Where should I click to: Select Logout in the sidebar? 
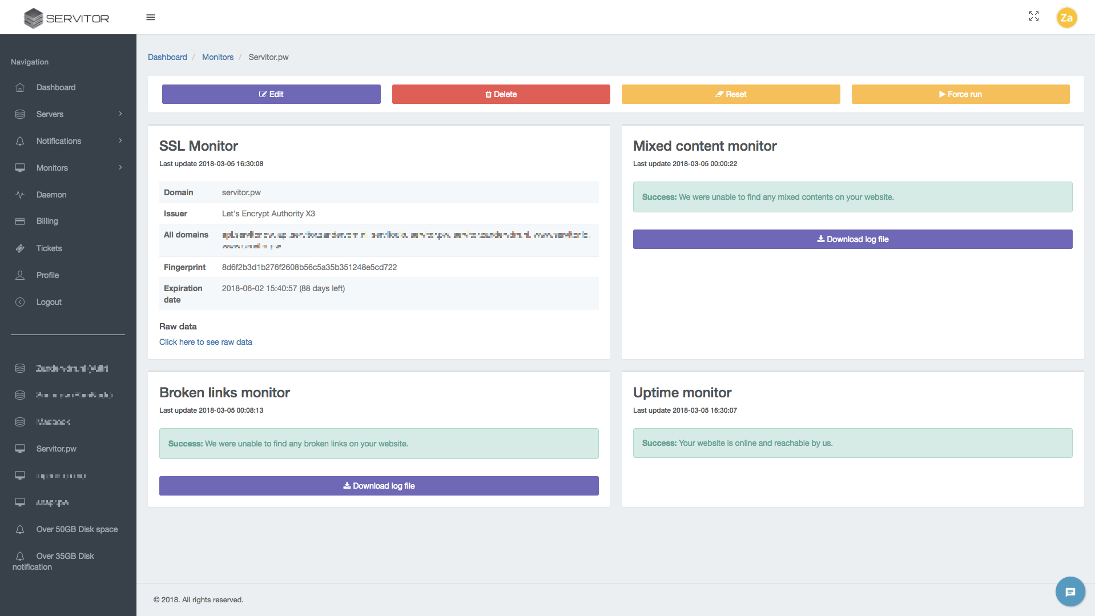pos(49,302)
